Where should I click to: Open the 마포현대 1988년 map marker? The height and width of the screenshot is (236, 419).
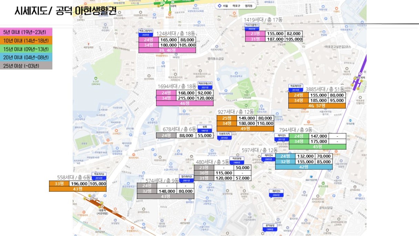pos(236,161)
